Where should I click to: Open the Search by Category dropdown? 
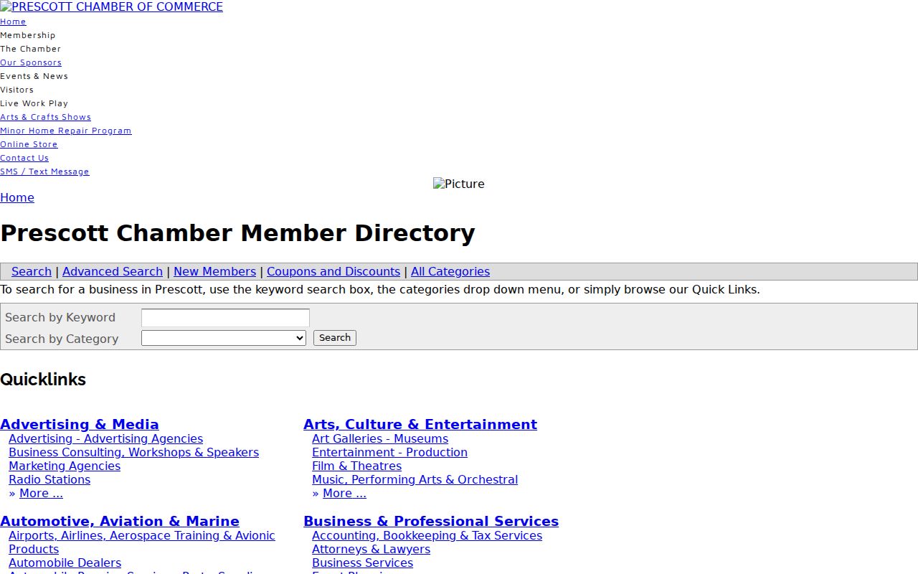(224, 338)
